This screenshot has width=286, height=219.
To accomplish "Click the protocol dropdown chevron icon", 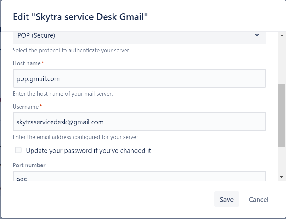I will click(257, 35).
